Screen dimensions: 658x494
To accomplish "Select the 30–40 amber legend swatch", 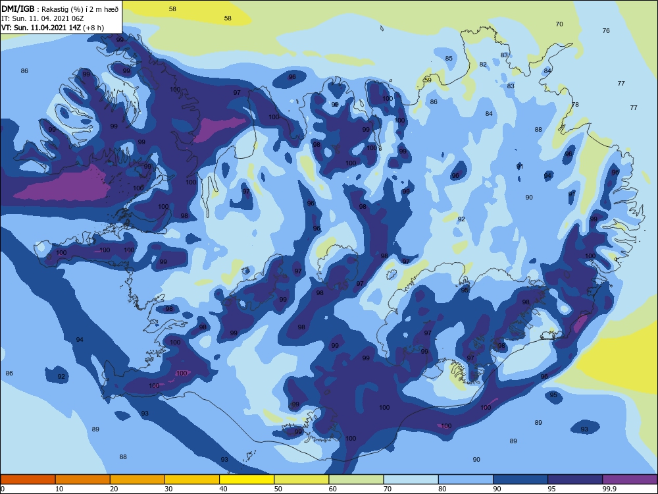I will 192,480.
